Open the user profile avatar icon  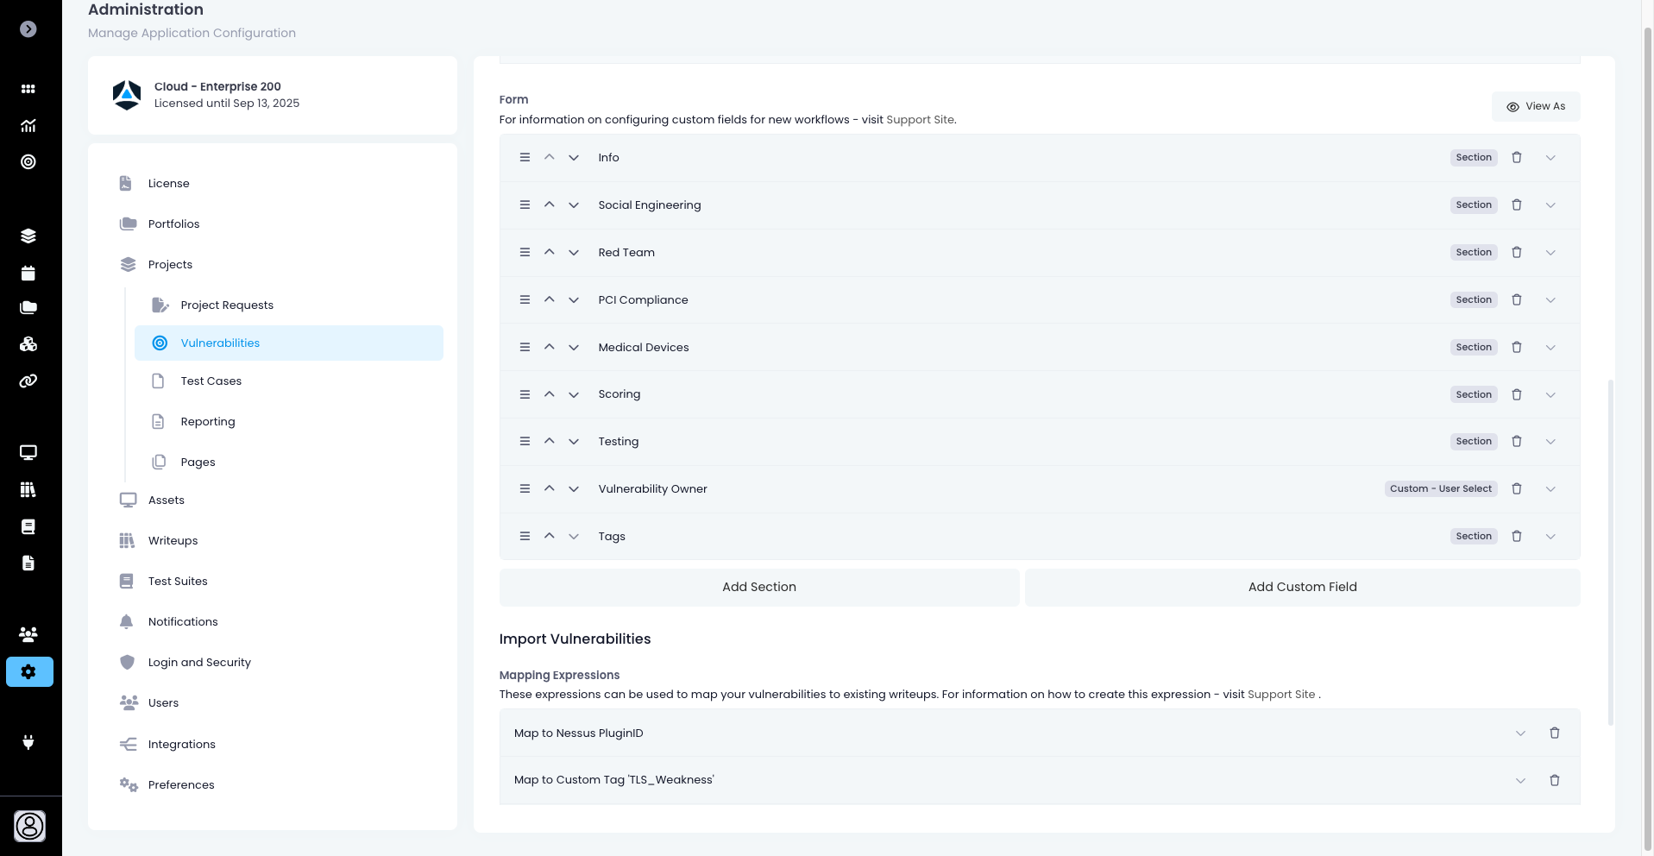(29, 826)
